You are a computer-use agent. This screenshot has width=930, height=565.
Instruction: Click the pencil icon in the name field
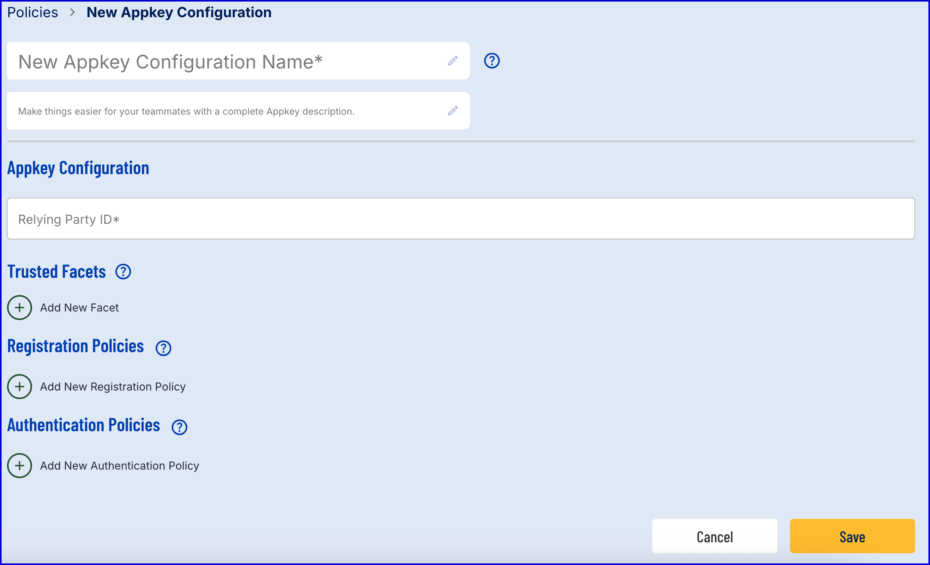click(x=453, y=61)
